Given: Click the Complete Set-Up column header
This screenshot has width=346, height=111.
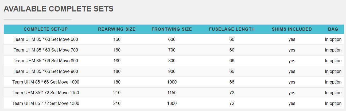Looking at the screenshot, I should click(x=46, y=29).
